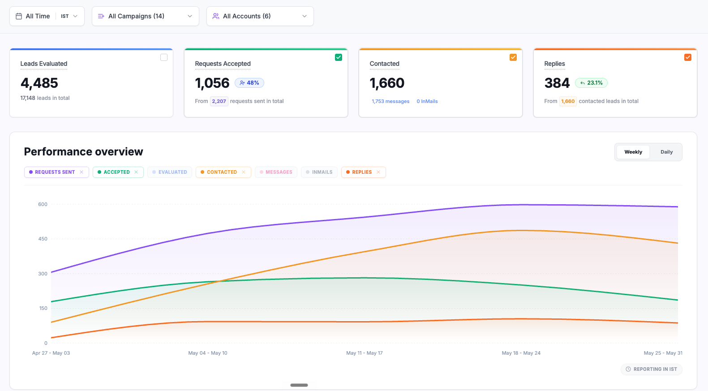
Task: Toggle the Replies legend chip
Action: click(364, 172)
